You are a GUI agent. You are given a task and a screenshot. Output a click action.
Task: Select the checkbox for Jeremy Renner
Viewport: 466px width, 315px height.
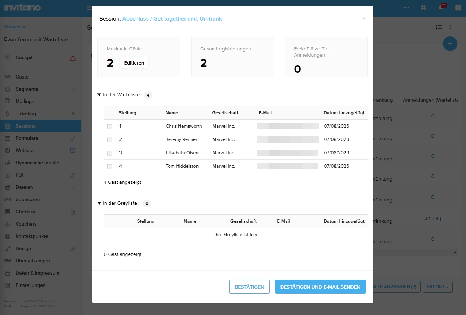coord(110,140)
